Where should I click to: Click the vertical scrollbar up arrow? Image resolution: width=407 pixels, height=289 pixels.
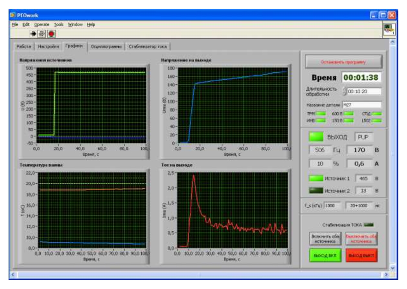point(392,42)
